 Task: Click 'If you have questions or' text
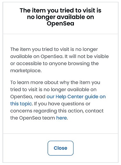(x=62, y=104)
